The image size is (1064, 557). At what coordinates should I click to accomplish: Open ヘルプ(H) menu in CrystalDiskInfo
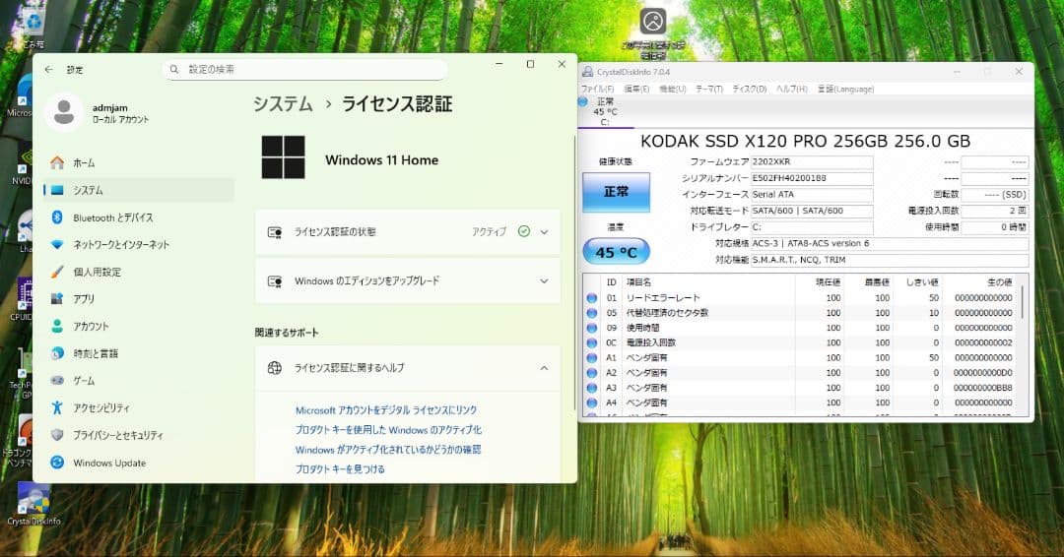tap(792, 89)
